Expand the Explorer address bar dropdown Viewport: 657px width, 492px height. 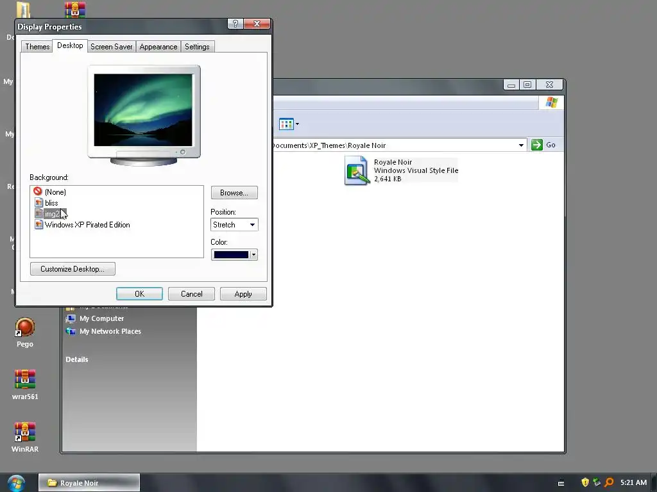coord(521,145)
